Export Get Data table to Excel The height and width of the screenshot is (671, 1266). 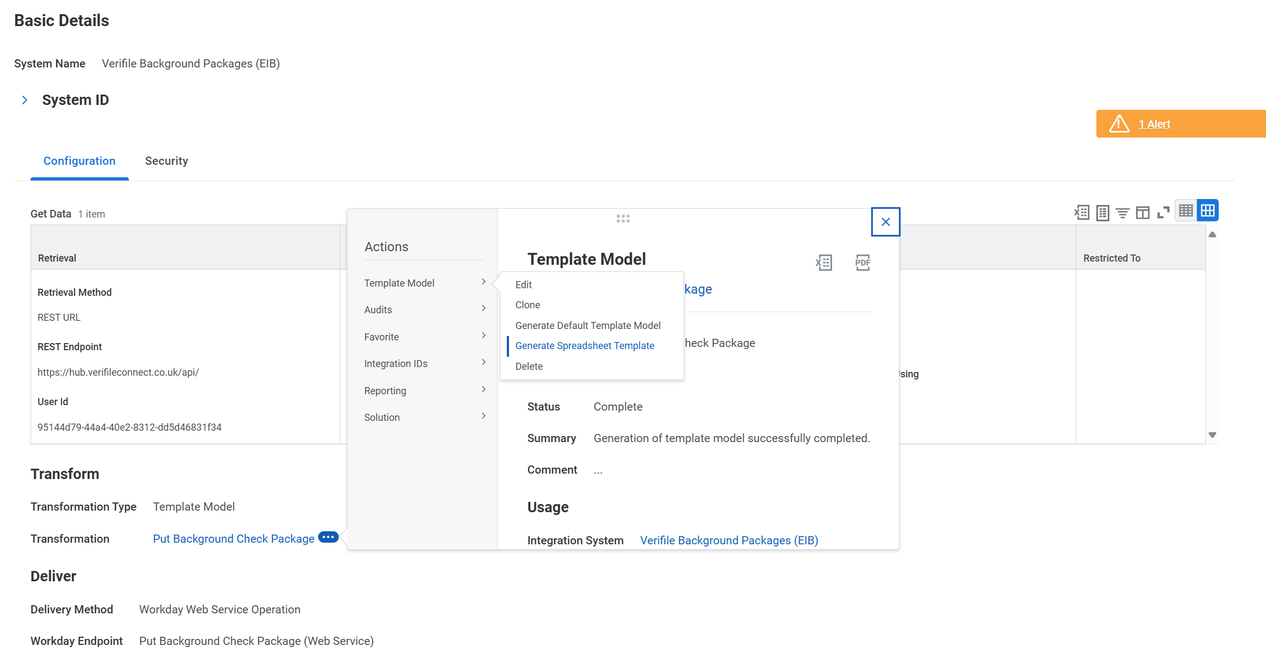pyautogui.click(x=1082, y=212)
